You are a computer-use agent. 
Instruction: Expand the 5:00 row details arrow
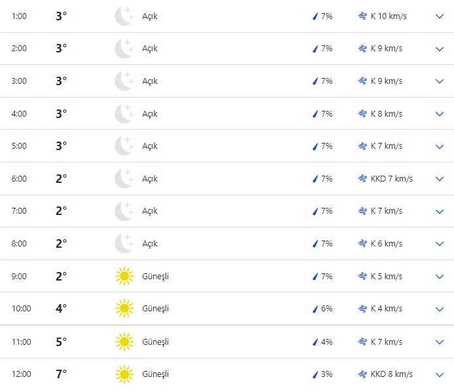pyautogui.click(x=440, y=146)
